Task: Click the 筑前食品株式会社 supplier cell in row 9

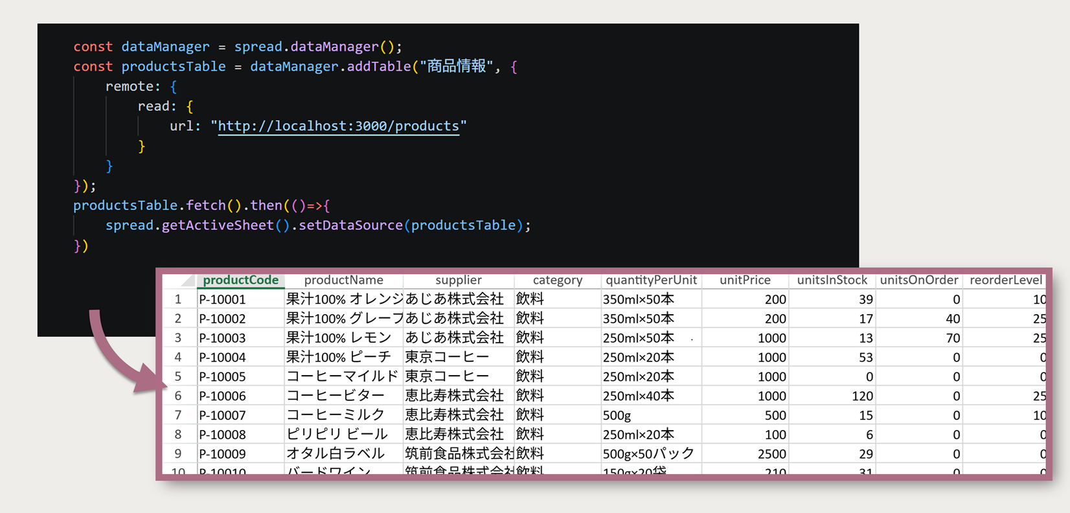Action: (459, 453)
